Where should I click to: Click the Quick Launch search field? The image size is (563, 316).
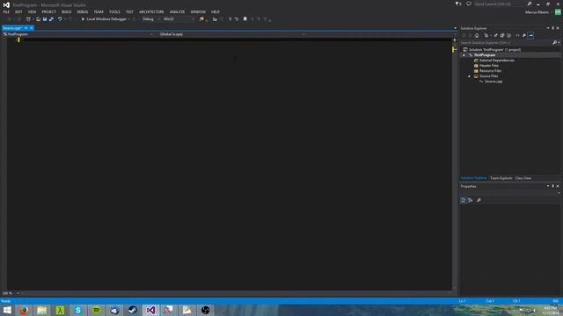[500, 4]
